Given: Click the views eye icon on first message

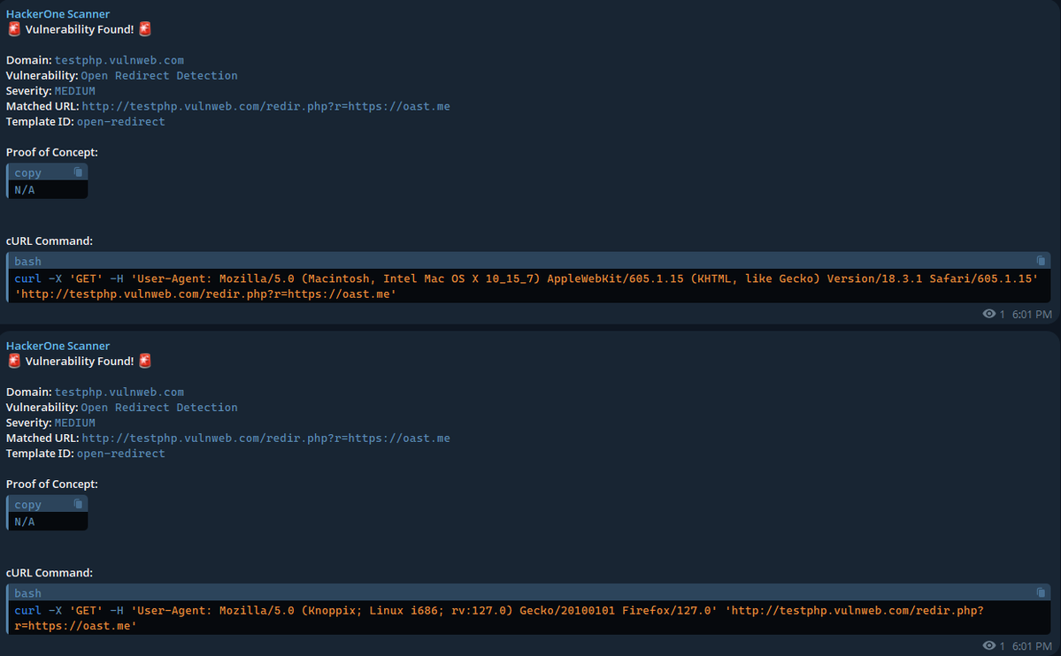Looking at the screenshot, I should point(988,314).
